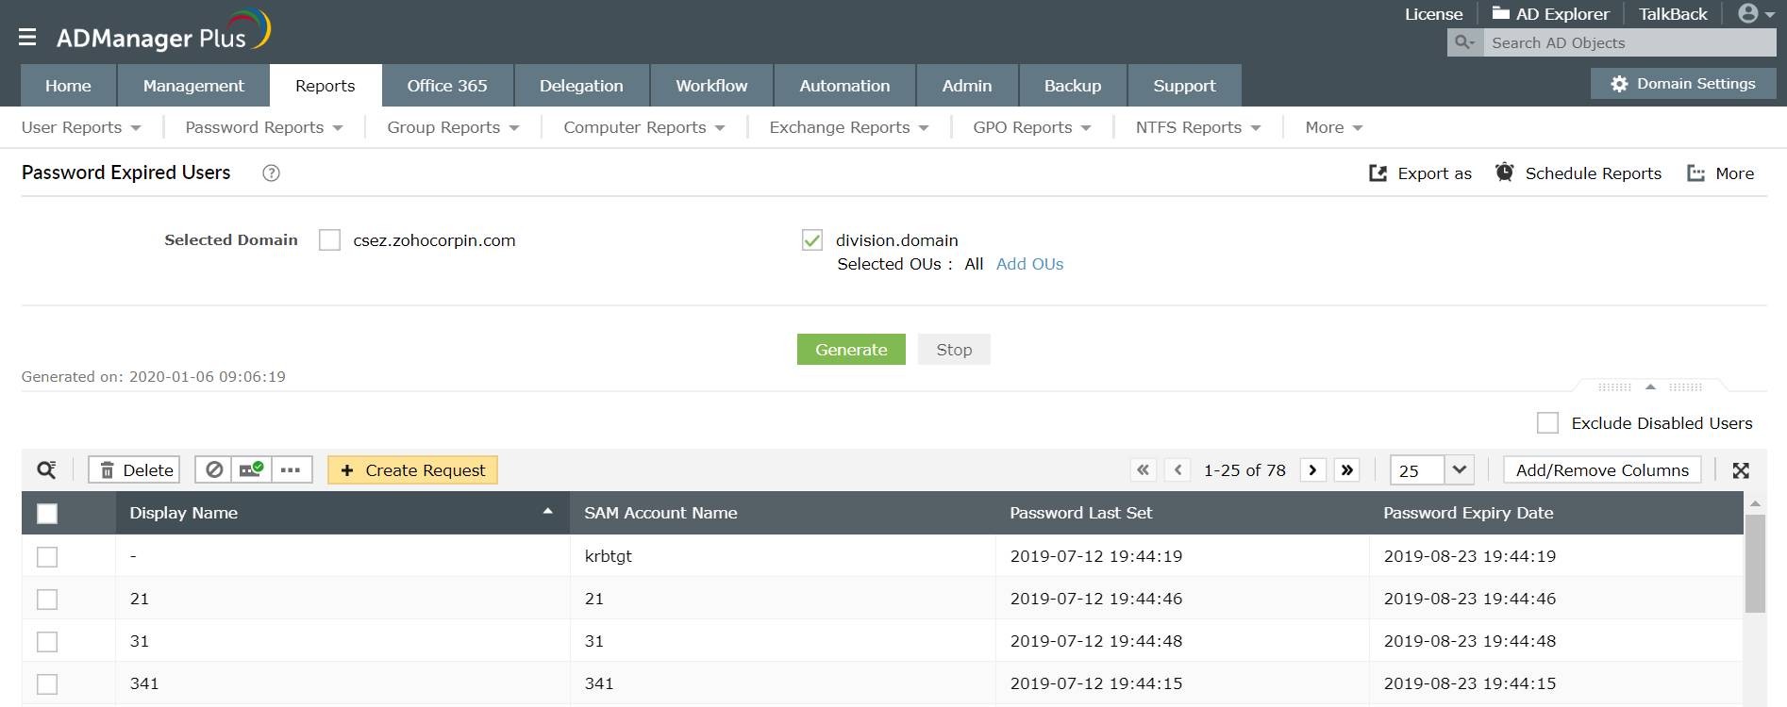Select the checkbox for row 31
The image size is (1787, 707).
[x=47, y=641]
